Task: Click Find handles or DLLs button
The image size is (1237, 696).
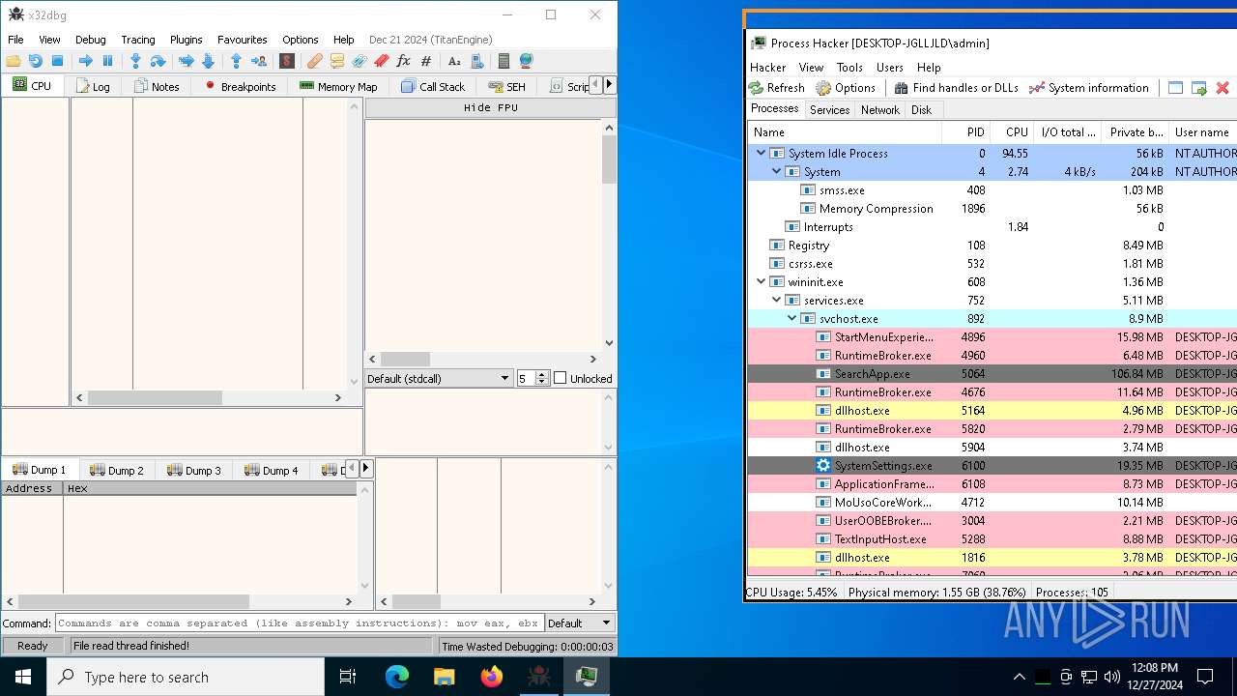Action: click(x=956, y=87)
